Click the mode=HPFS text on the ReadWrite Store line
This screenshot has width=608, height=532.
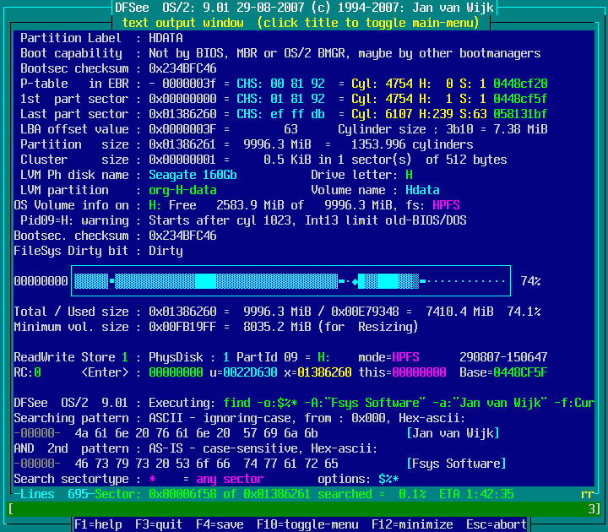point(388,357)
